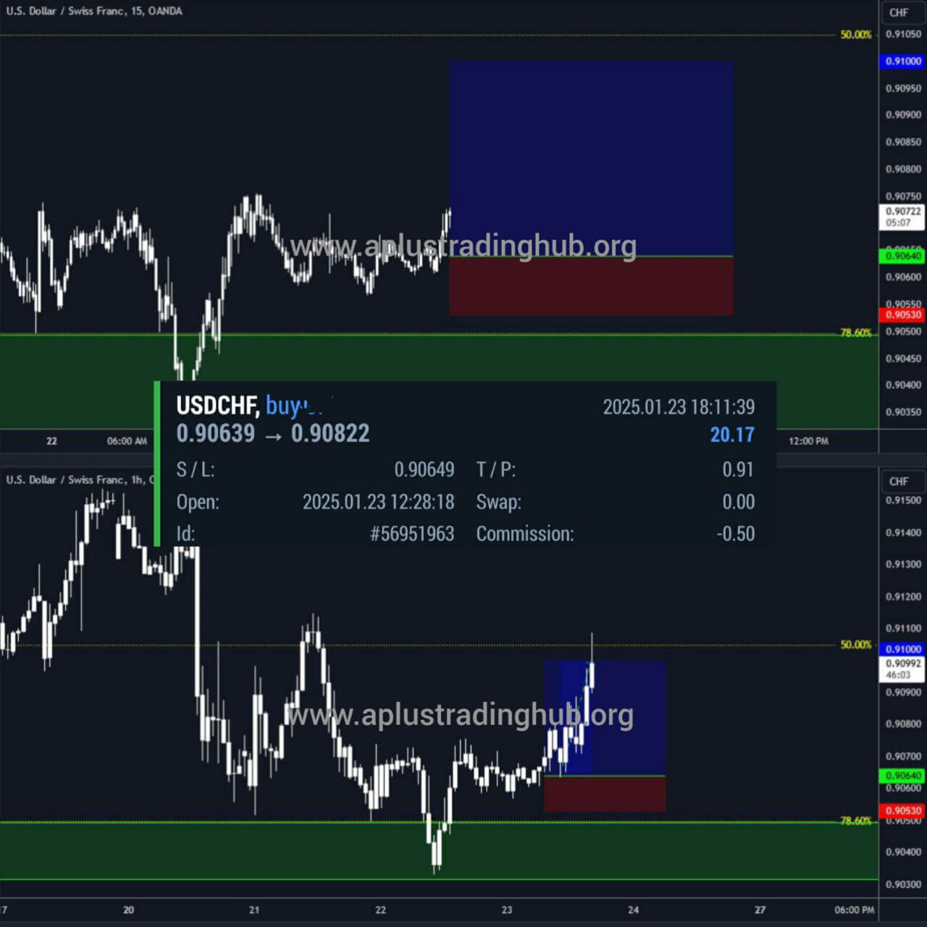This screenshot has height=927, width=927.
Task: Open the CHF currency selector on upper chart
Action: click(898, 12)
